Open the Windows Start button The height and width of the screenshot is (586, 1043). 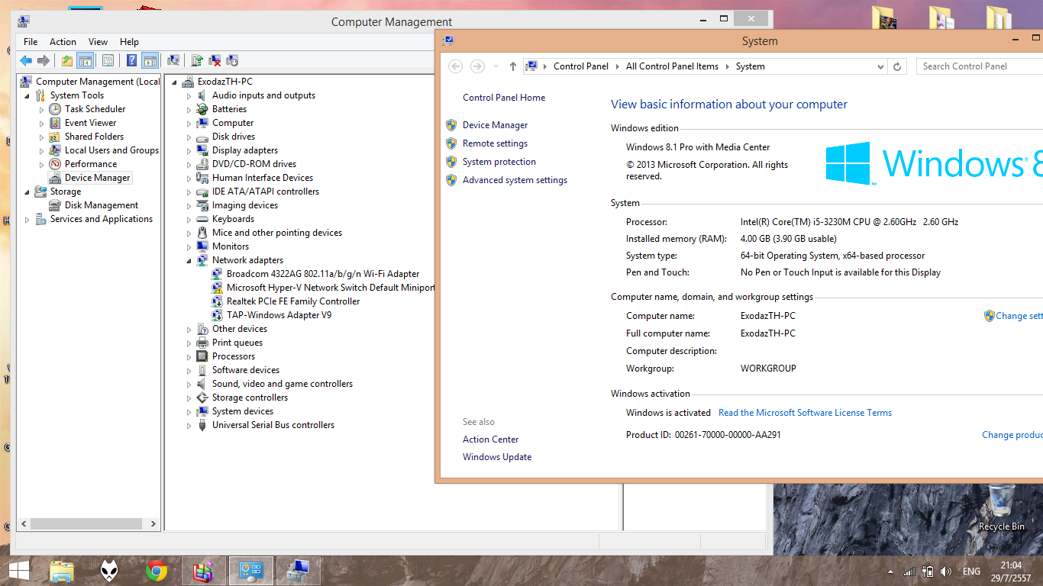pos(19,571)
